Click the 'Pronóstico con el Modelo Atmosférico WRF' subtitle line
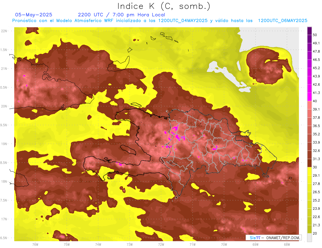322x248 pixels. coord(160,21)
